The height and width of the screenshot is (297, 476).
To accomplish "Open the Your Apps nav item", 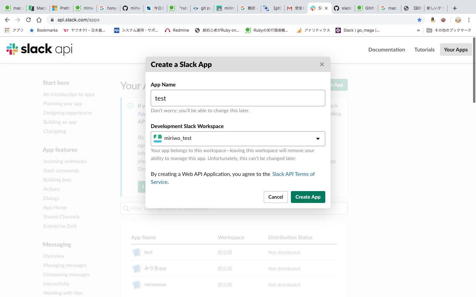I will click(x=456, y=49).
